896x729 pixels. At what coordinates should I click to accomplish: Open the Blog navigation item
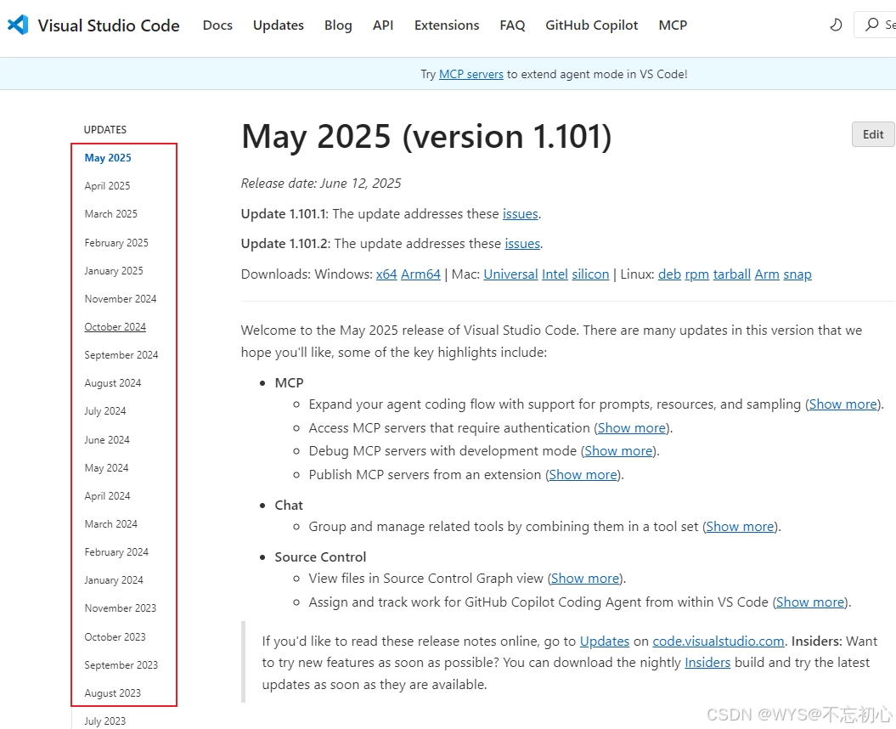click(338, 25)
